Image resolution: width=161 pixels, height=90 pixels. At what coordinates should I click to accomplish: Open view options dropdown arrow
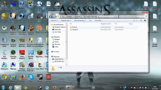coord(137,20)
